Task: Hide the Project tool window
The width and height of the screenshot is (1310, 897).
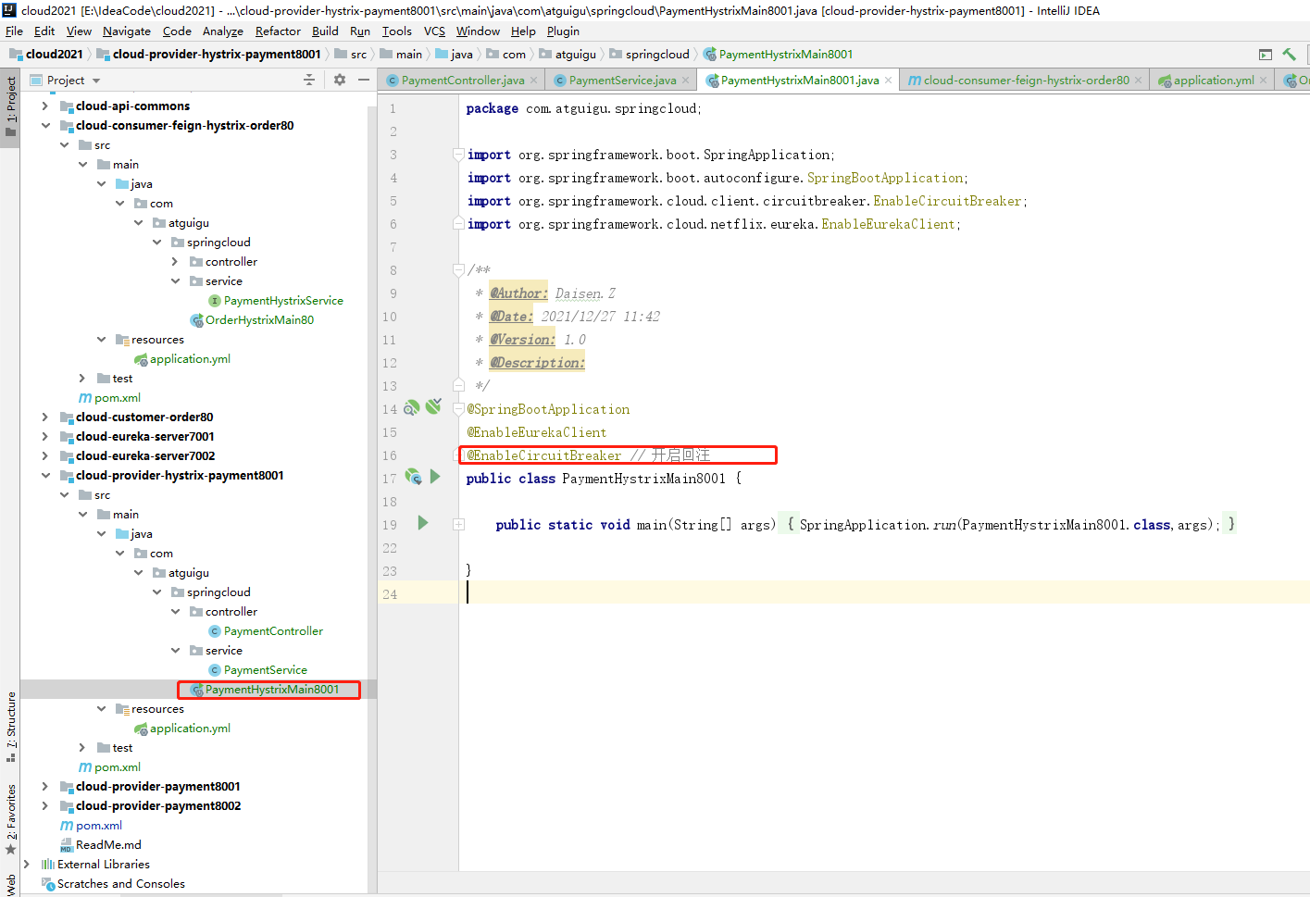Action: 364,80
